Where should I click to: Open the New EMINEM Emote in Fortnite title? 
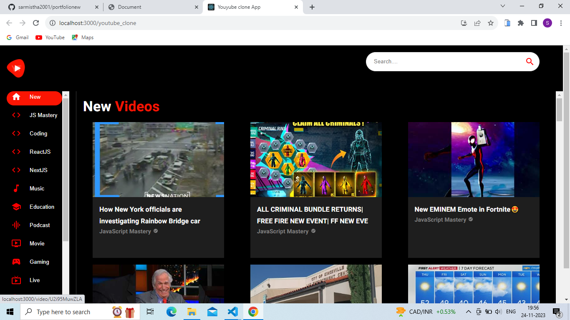tap(467, 209)
